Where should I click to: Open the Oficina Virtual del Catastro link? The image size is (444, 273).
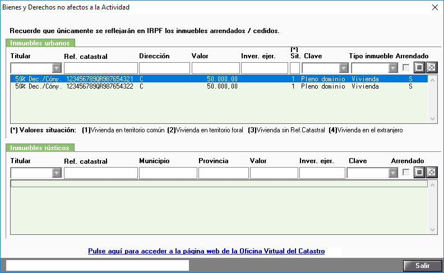[x=206, y=252]
